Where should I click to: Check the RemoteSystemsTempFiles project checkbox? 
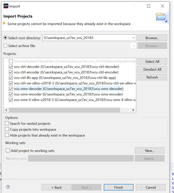click(x=11, y=61)
